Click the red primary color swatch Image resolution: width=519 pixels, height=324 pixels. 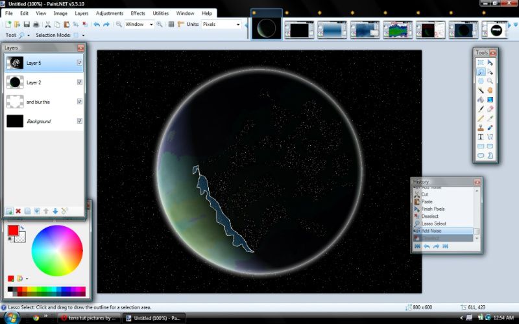[x=13, y=231]
